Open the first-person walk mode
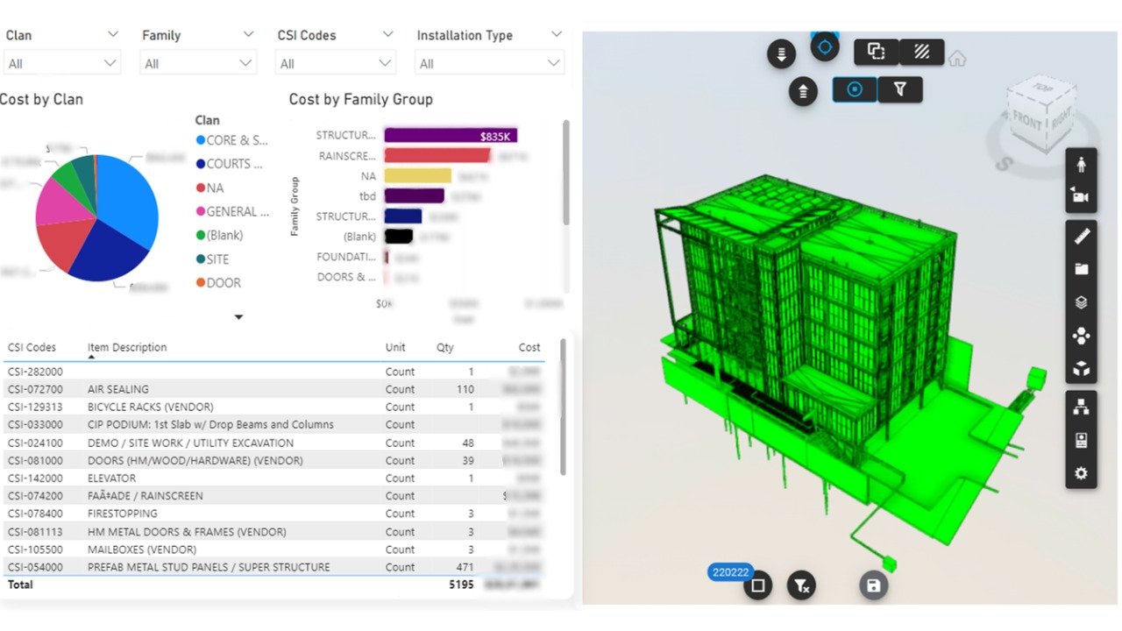Image resolution: width=1122 pixels, height=631 pixels. (1081, 165)
